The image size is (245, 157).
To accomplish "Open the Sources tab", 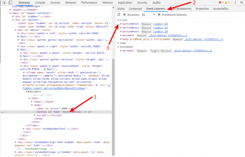I will 55,2.
